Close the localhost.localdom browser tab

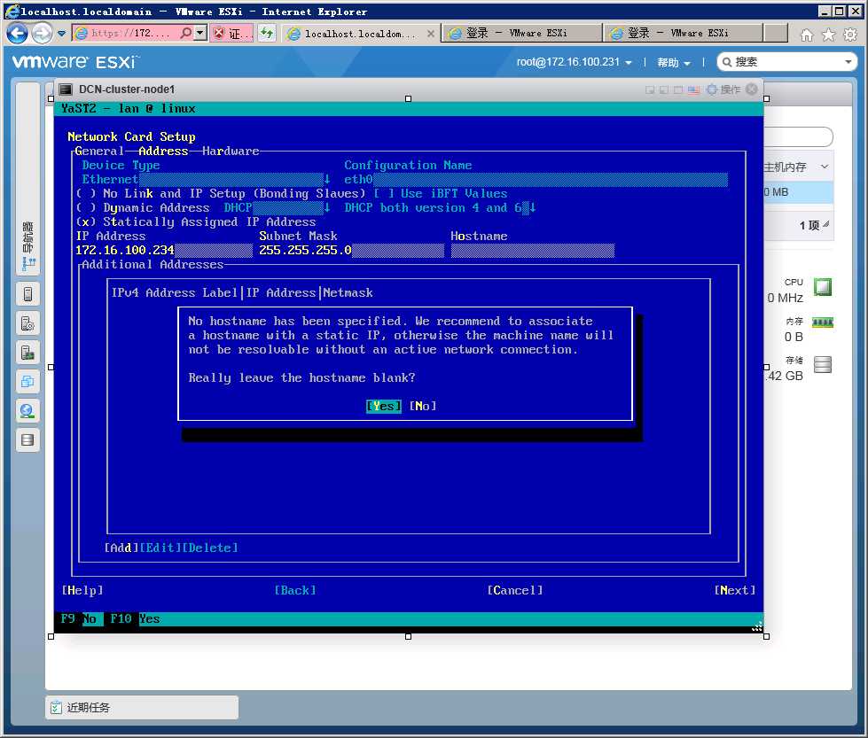click(x=431, y=34)
